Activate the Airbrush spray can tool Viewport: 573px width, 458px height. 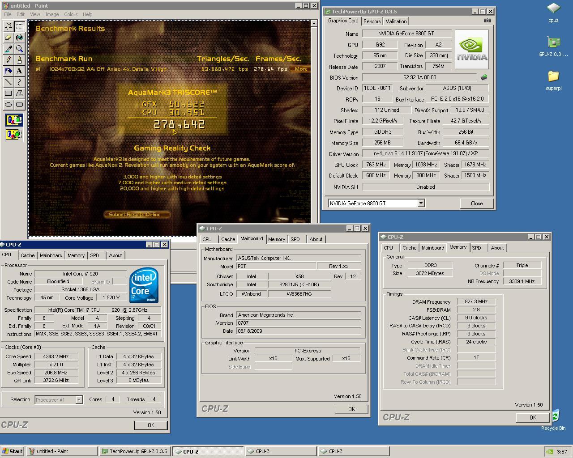click(x=8, y=71)
